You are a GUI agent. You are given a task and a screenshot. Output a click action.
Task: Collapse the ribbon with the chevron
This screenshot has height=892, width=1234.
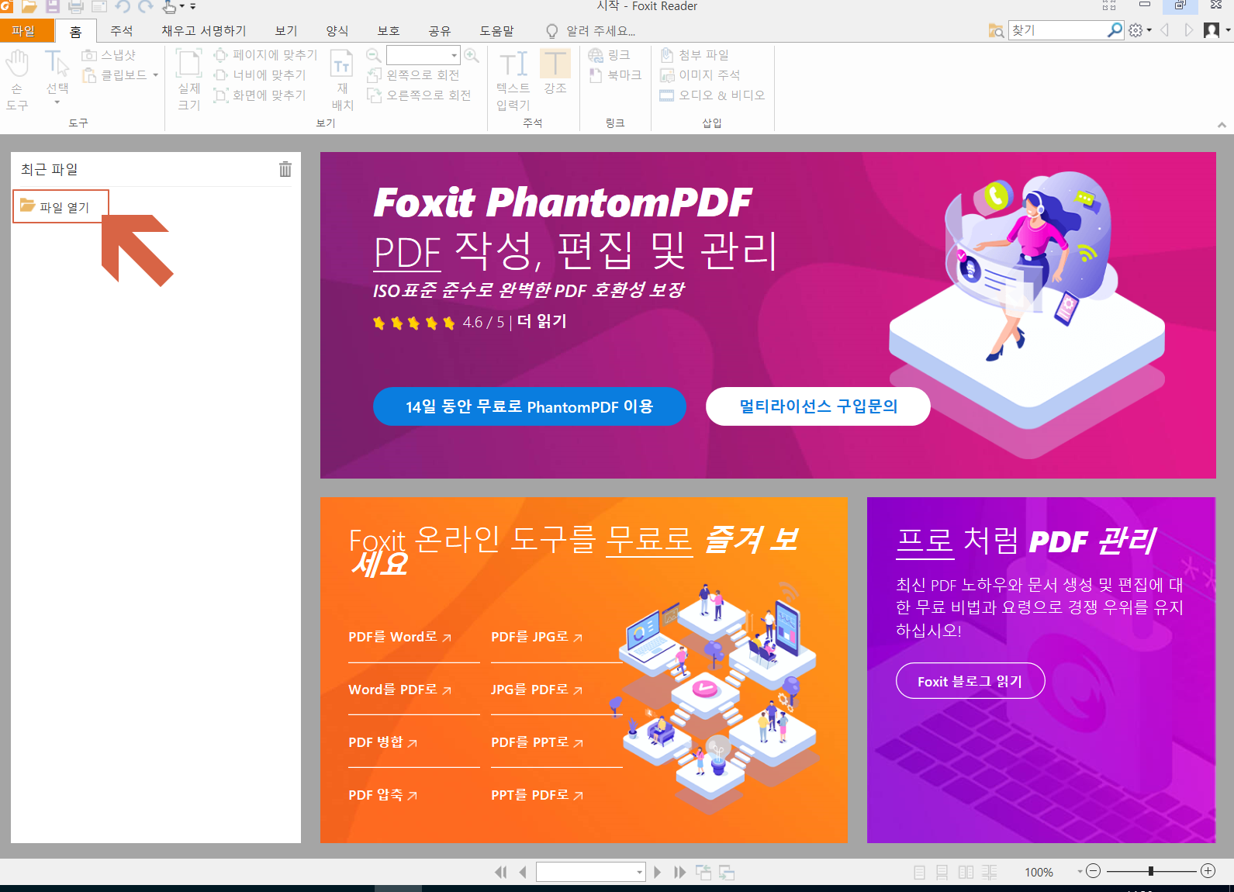pyautogui.click(x=1222, y=124)
